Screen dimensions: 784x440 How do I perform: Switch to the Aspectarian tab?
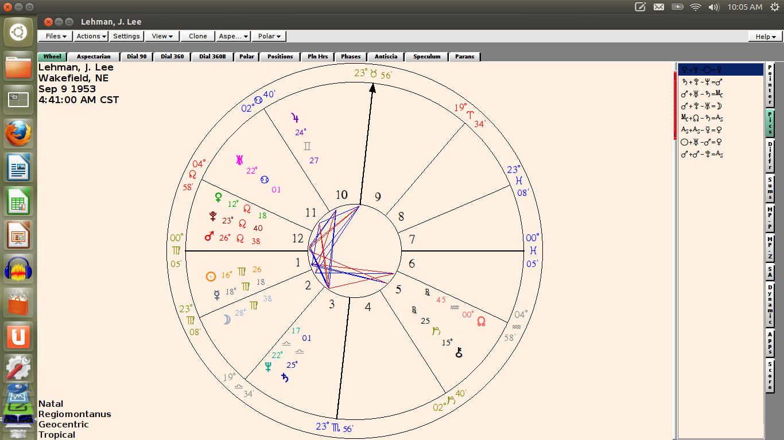click(x=93, y=56)
